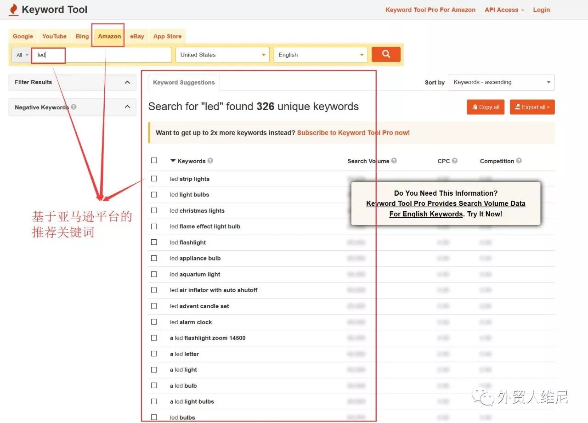Switch to the YouTube tab
This screenshot has height=423, width=588.
coord(54,36)
